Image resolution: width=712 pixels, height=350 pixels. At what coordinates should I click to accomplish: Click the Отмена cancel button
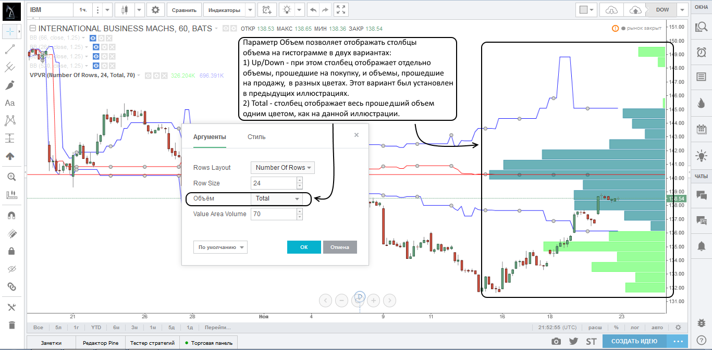pyautogui.click(x=340, y=247)
